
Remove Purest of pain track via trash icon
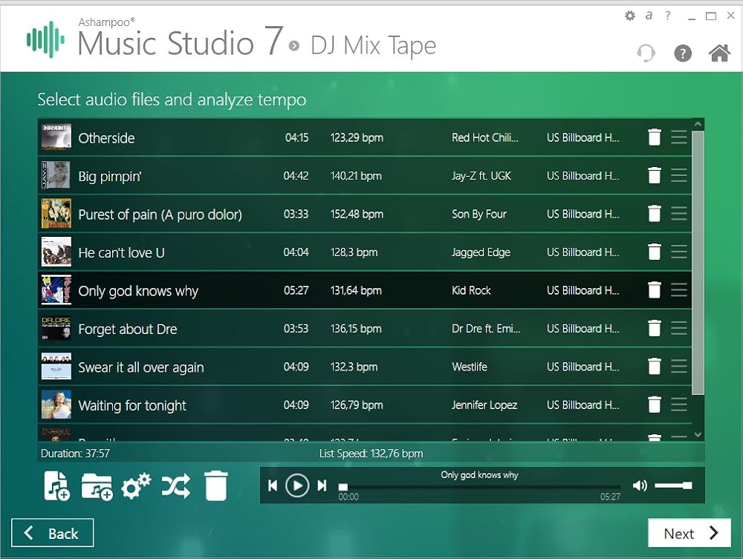pos(655,214)
